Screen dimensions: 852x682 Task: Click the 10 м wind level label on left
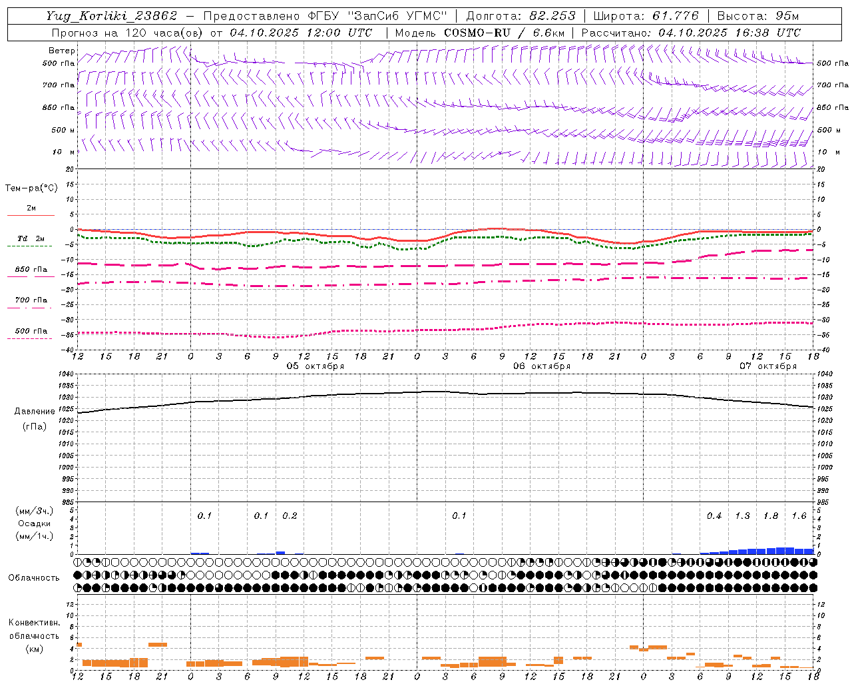tap(64, 152)
